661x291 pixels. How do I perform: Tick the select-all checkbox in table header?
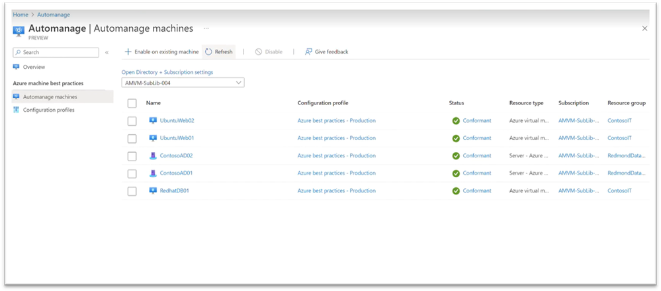point(132,103)
